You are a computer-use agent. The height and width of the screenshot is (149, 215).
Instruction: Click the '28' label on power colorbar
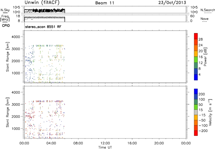200,39
